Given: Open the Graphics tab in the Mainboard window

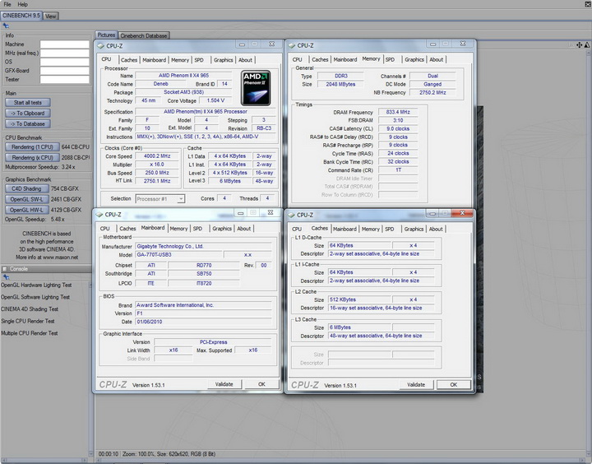Looking at the screenshot, I should tap(222, 228).
